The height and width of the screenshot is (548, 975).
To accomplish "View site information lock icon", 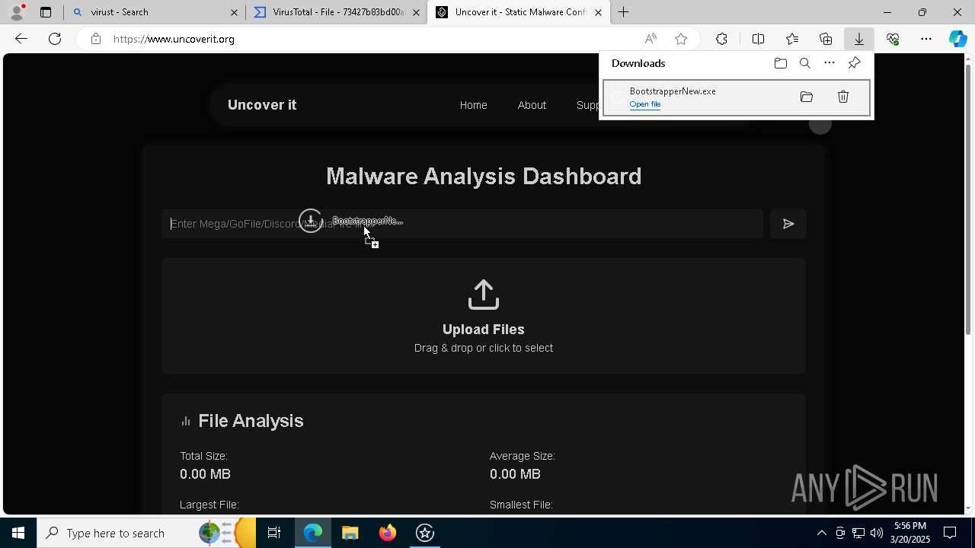I will coord(95,39).
